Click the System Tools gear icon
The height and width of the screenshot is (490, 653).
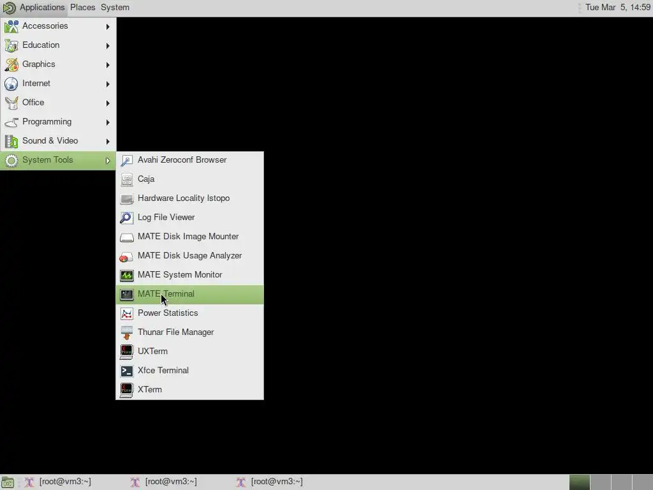coord(11,160)
